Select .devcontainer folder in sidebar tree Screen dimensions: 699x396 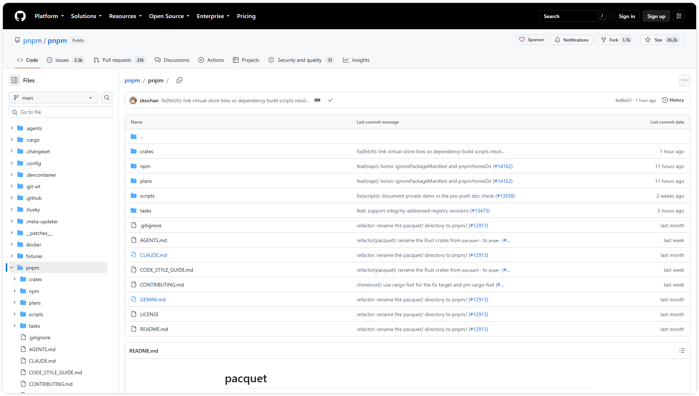(41, 175)
